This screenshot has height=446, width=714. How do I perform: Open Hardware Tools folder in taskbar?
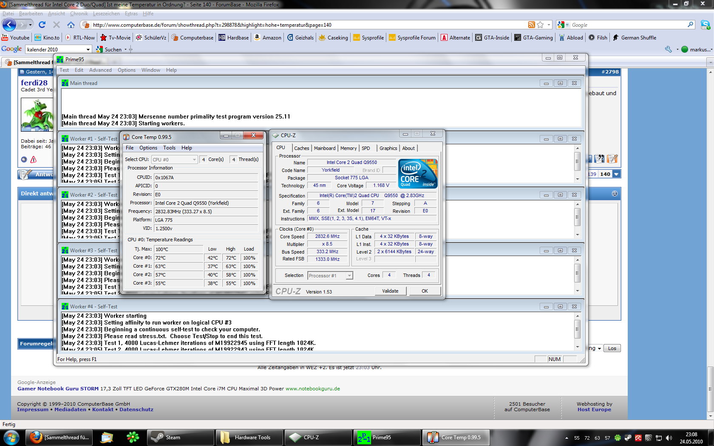coord(249,437)
